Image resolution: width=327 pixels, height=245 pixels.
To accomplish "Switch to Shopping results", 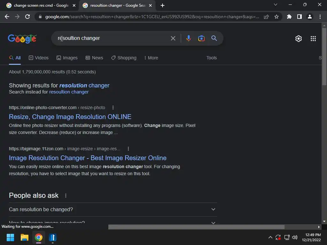I will coord(124,58).
